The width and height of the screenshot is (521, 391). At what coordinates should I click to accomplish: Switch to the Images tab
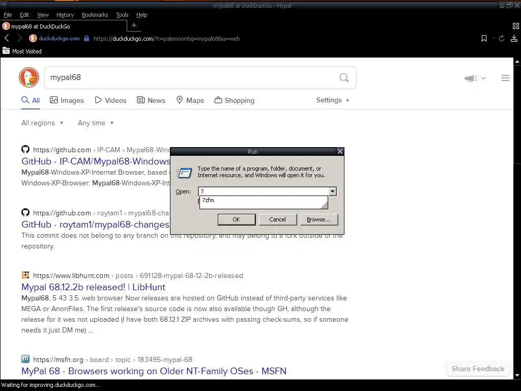coord(67,100)
